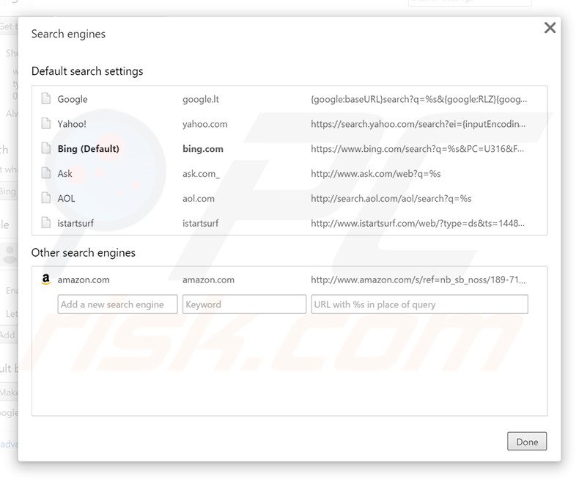Select the amazon.com engine name
Screen dimensions: 579x482
tap(84, 280)
